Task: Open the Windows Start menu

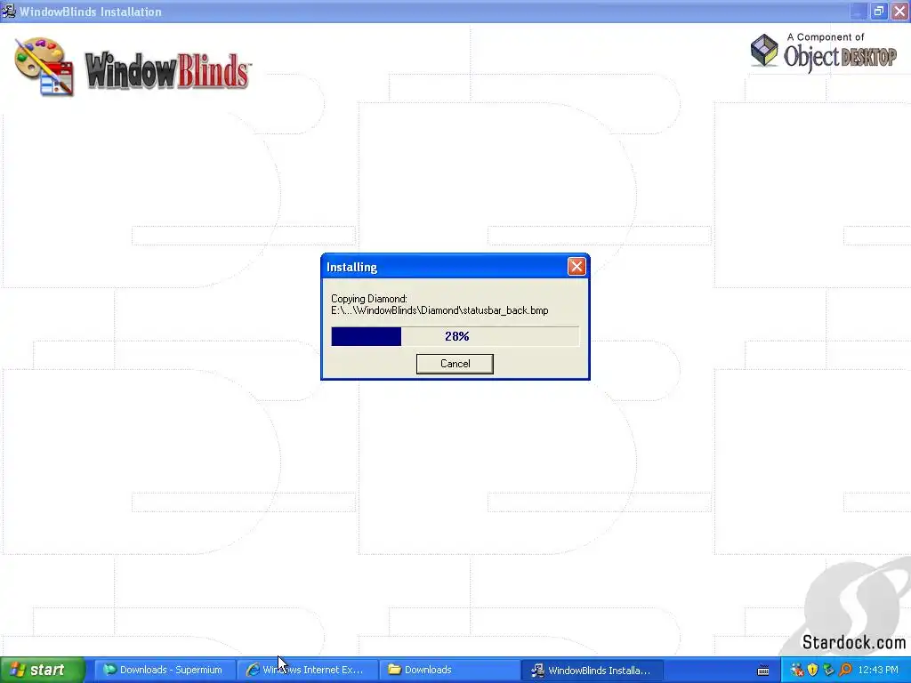Action: point(43,670)
